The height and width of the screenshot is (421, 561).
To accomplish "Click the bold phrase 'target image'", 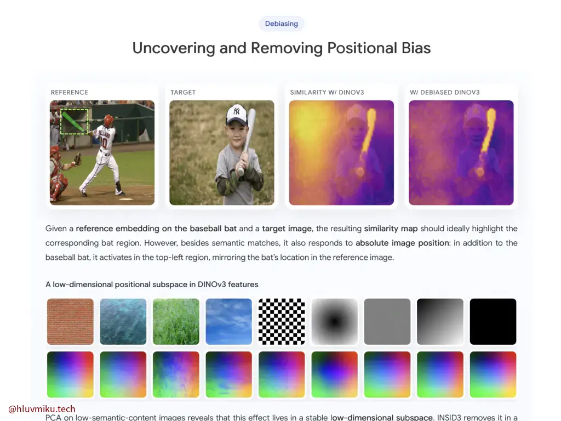I will click(287, 229).
